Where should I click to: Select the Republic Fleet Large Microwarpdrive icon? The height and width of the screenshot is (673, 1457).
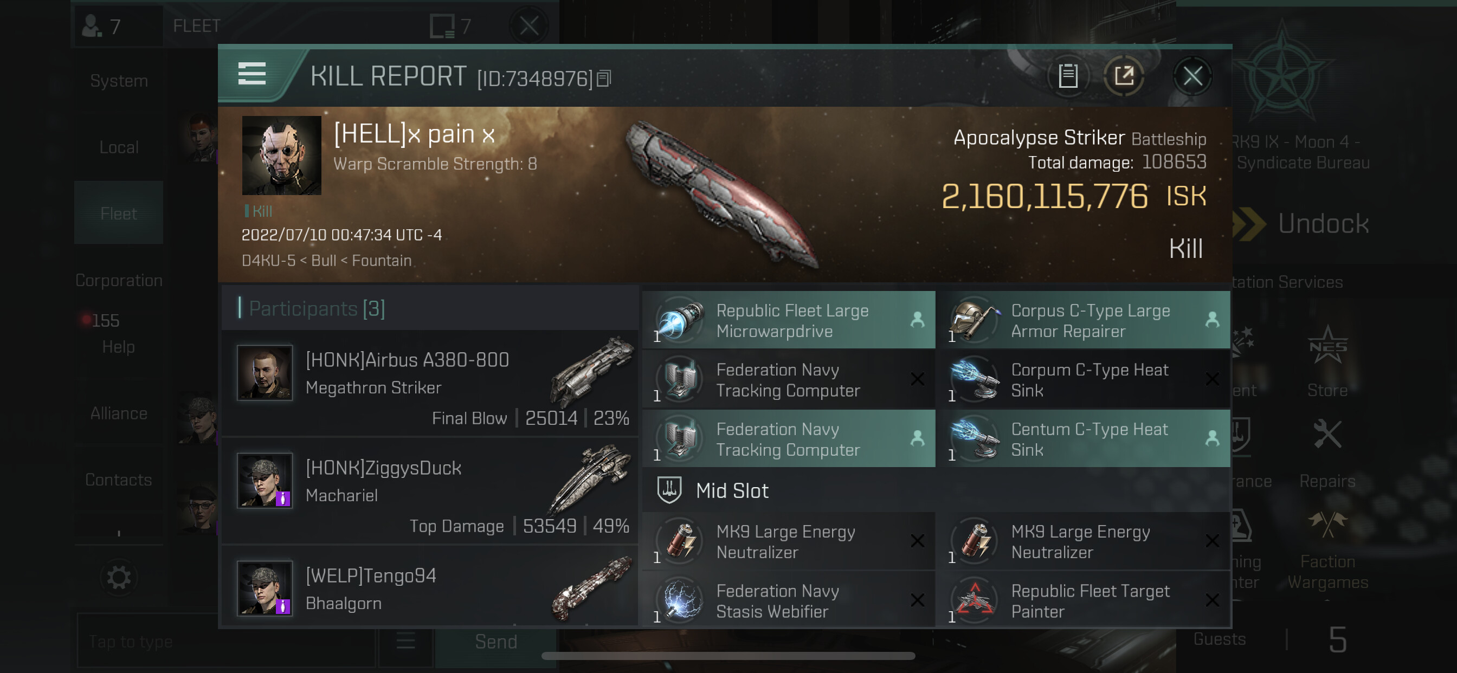(681, 320)
